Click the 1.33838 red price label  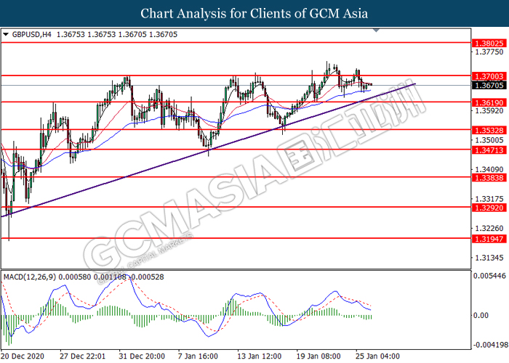pos(489,178)
